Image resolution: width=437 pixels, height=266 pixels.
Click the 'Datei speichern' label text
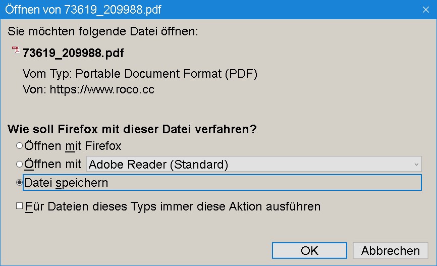click(66, 183)
